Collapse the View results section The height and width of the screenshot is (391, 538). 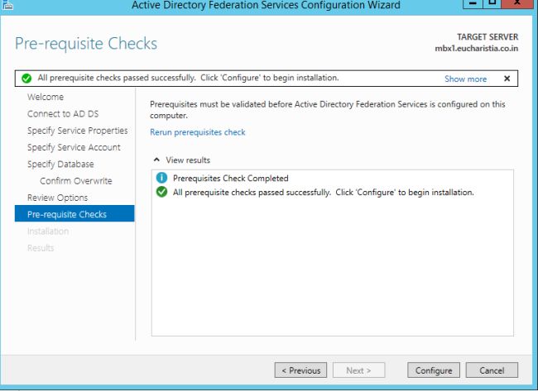point(156,160)
